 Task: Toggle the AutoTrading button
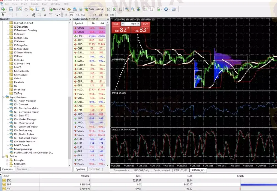(94, 9)
